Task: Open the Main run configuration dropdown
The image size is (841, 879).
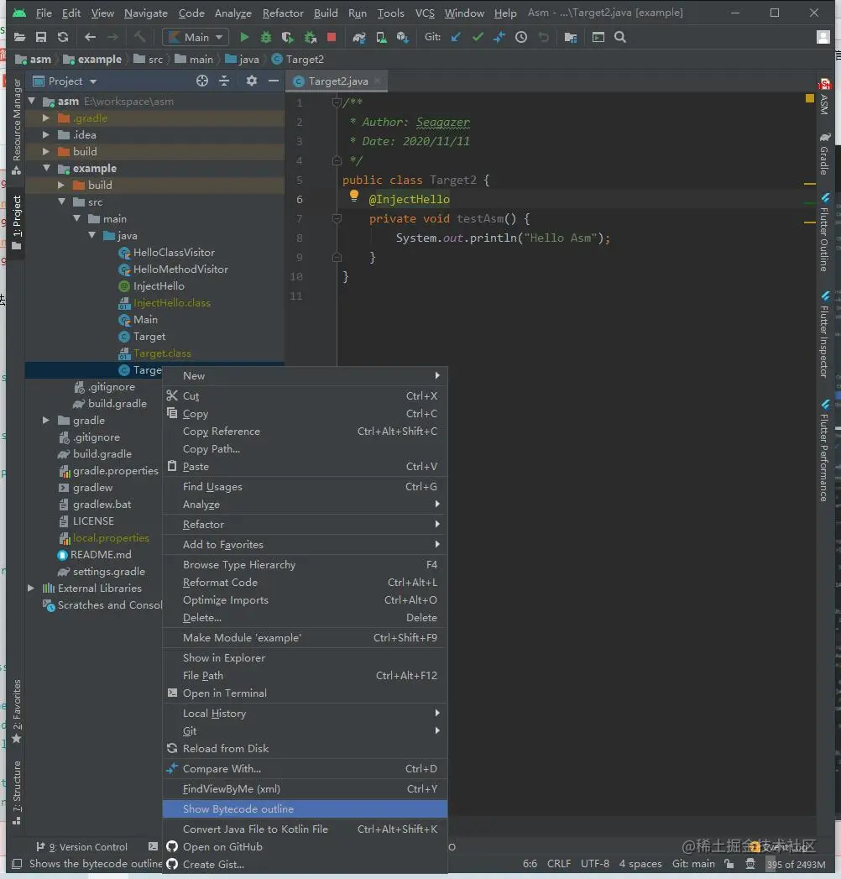Action: click(196, 38)
